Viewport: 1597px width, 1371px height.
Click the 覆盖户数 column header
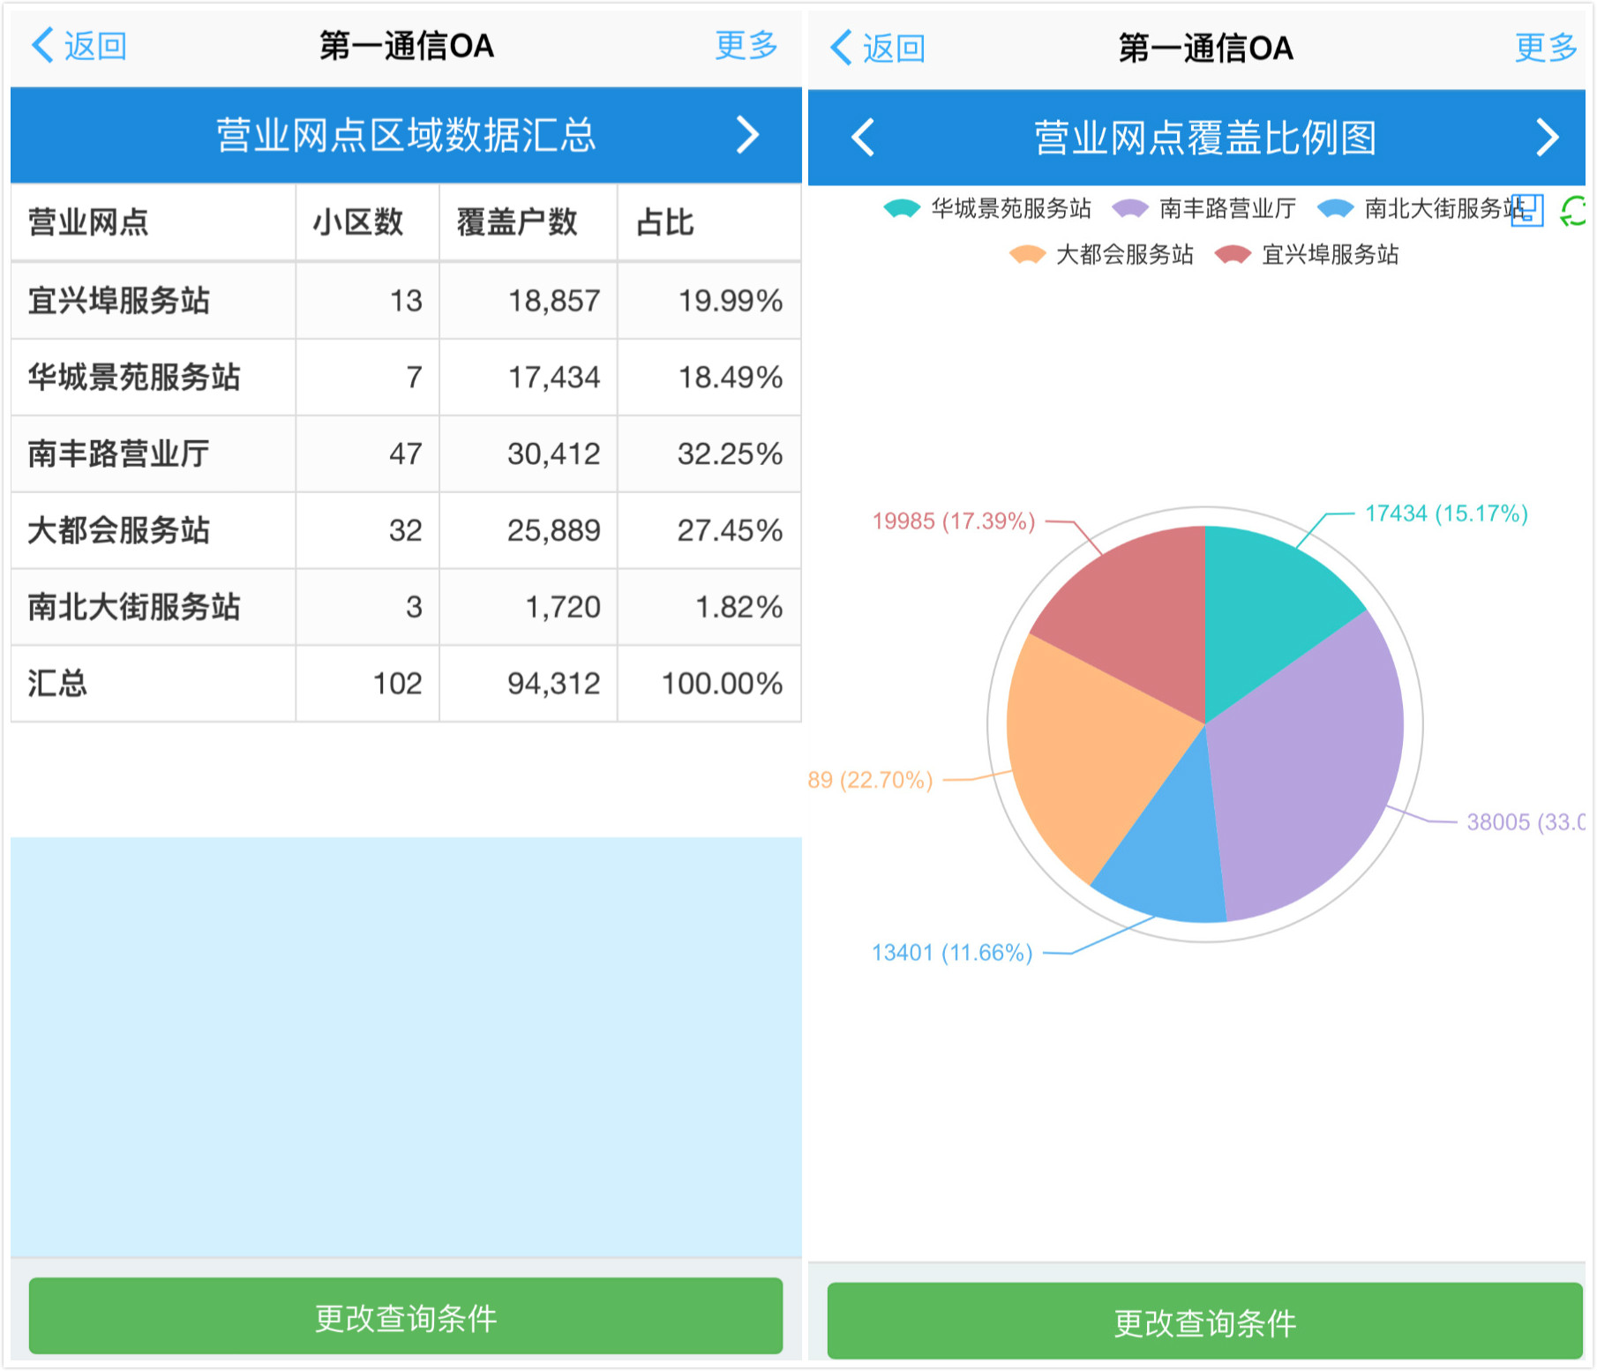pyautogui.click(x=518, y=222)
